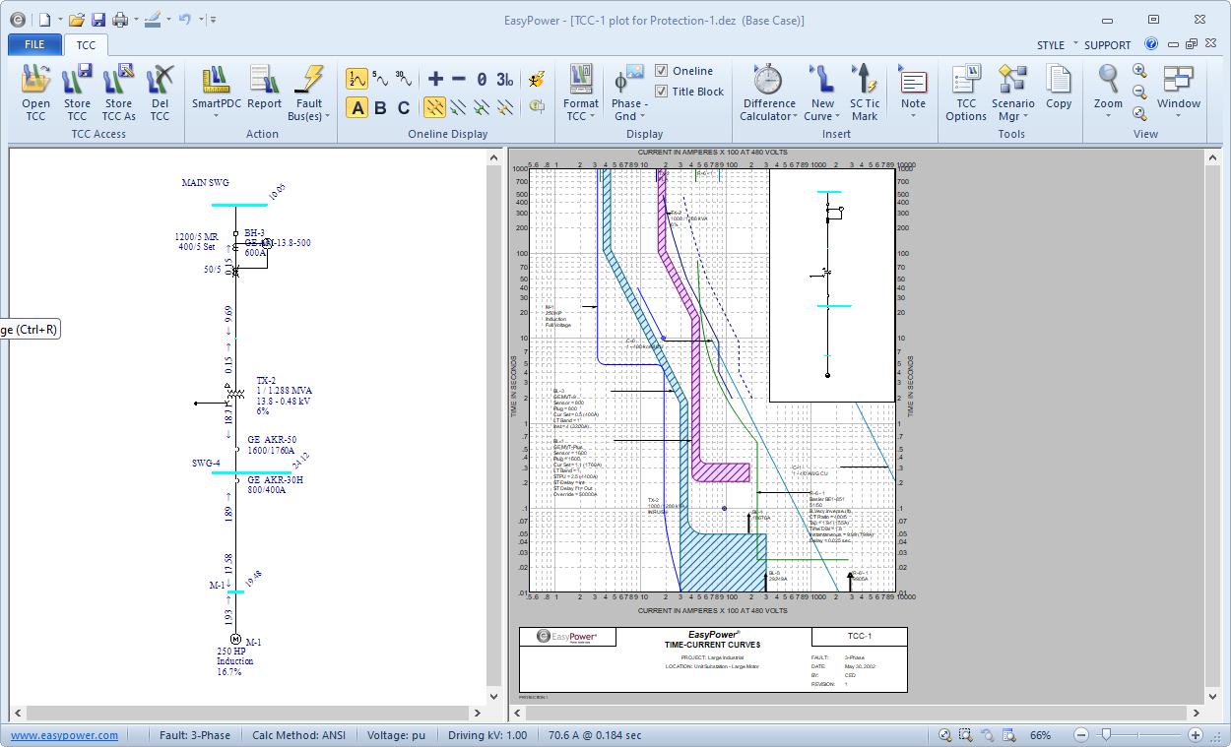Select zero sequence icon

tap(482, 79)
